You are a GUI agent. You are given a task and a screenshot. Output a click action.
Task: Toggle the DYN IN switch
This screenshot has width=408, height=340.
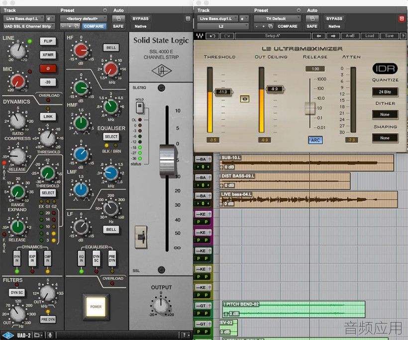click(x=17, y=258)
